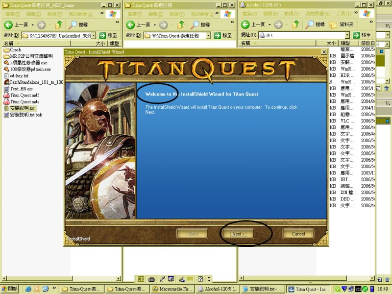Click the microphone icon on the language bar
The image size is (392, 294).
[162, 279]
